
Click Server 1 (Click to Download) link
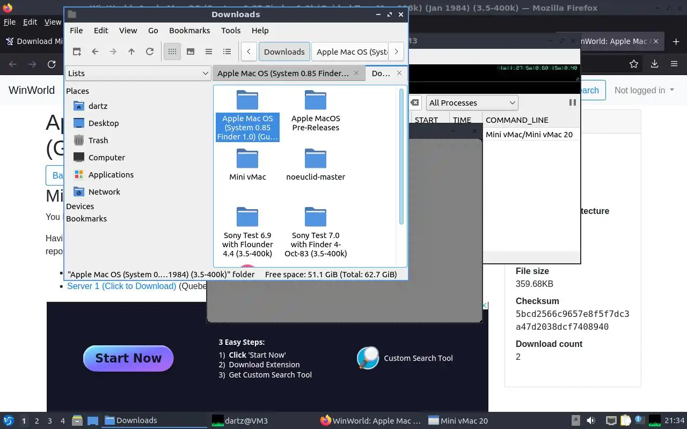pos(121,286)
